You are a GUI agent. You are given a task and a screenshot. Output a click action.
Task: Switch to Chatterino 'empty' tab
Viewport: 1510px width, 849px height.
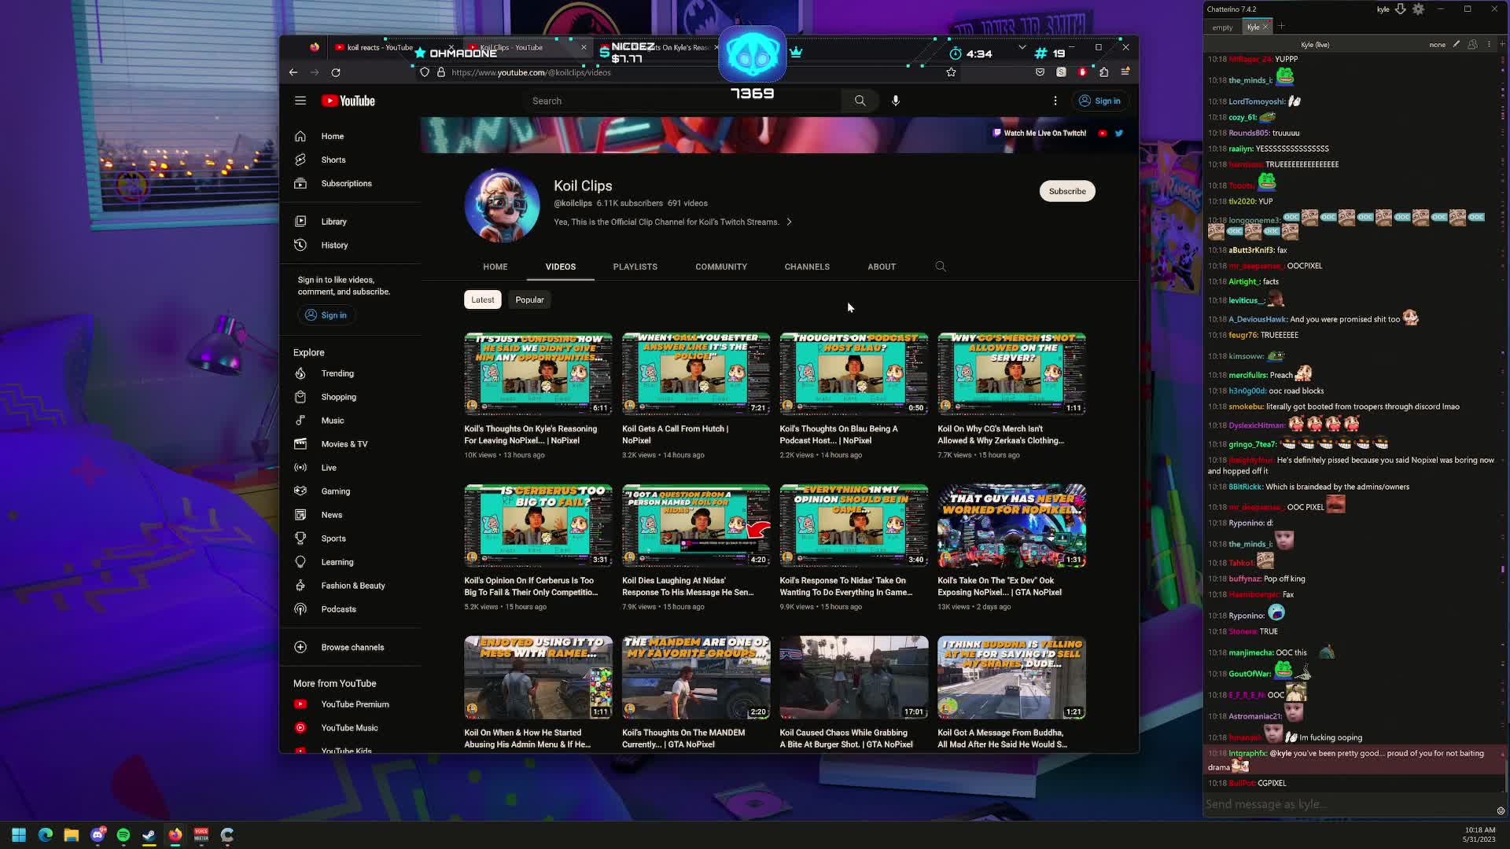coord(1222,27)
